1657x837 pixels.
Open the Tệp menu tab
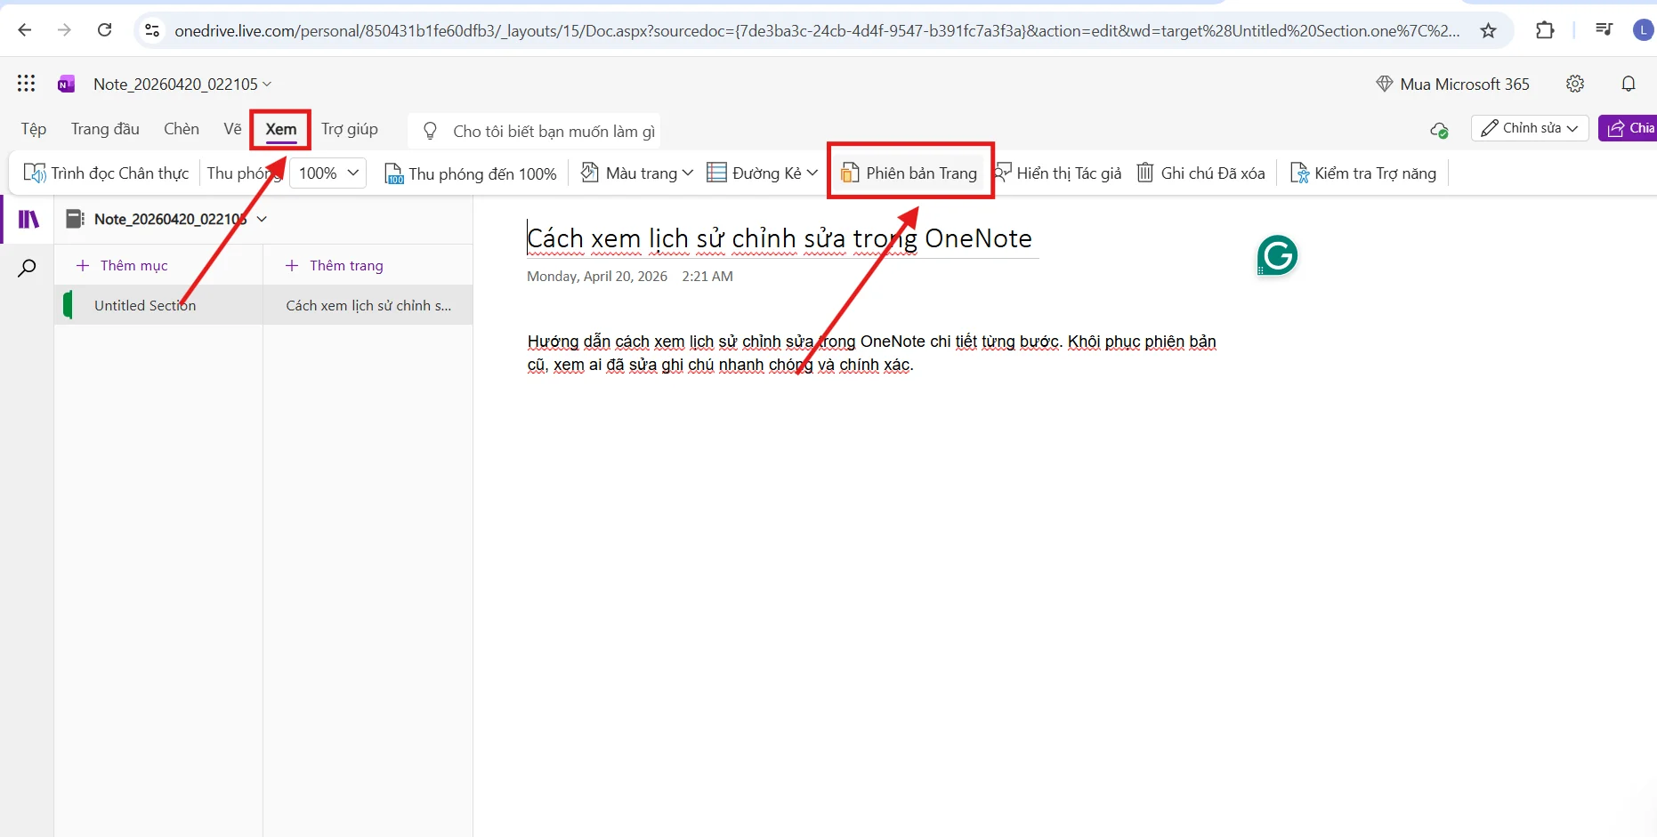pos(34,129)
